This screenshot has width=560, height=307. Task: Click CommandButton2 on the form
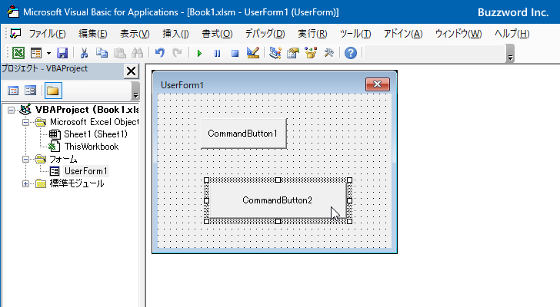coord(278,200)
